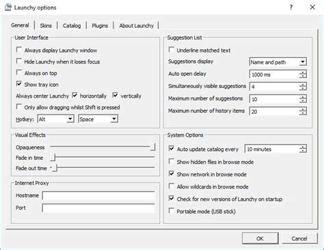The image size is (324, 250).
Task: Click the Suggestions display label
Action: pyautogui.click(x=191, y=61)
